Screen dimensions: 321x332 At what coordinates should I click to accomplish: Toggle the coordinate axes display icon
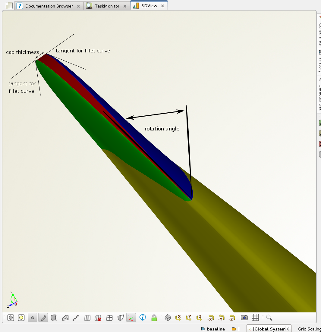131,318
